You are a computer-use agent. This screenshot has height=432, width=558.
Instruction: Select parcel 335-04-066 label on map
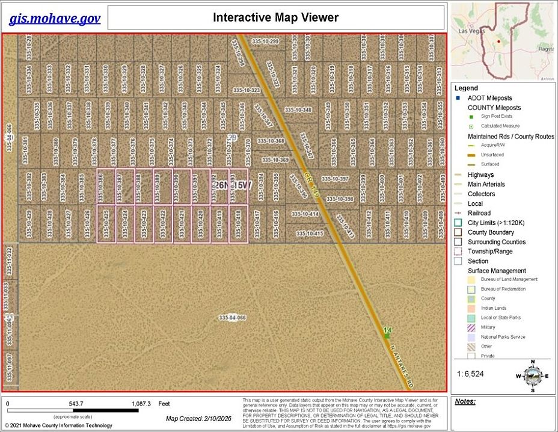tap(232, 317)
